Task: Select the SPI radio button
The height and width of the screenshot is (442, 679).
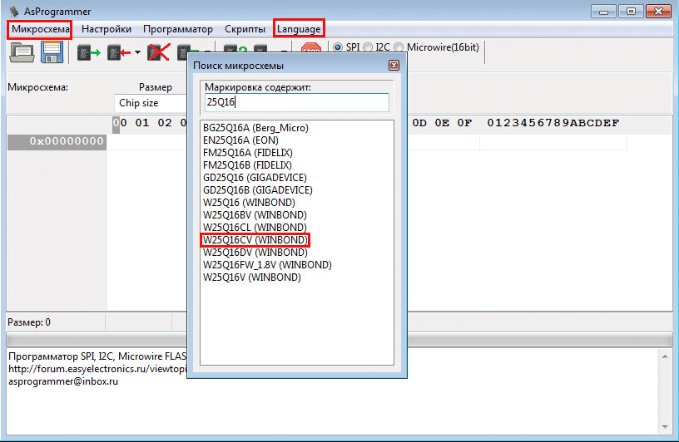Action: click(338, 47)
